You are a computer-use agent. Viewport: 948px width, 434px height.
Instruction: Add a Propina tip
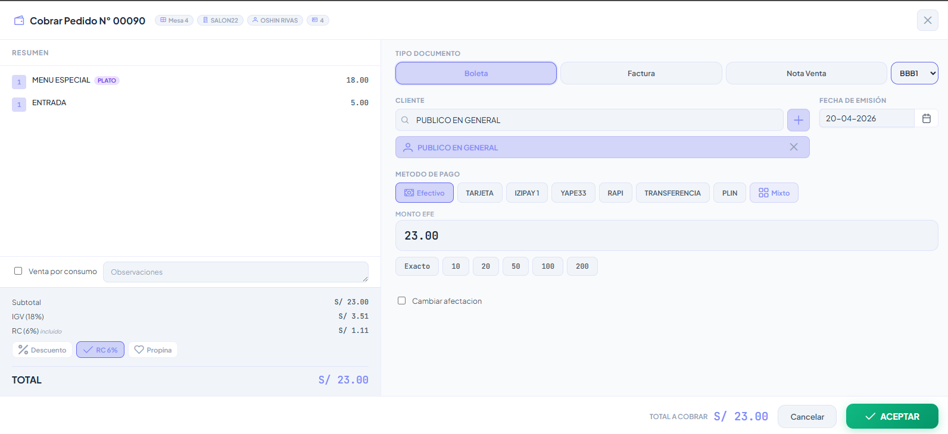(x=153, y=350)
